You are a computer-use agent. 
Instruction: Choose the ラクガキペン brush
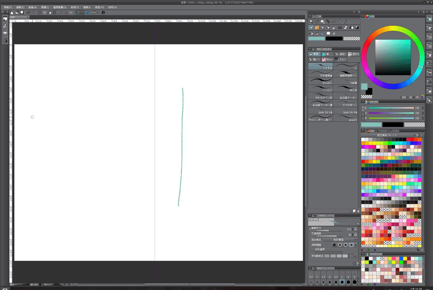[x=345, y=104]
